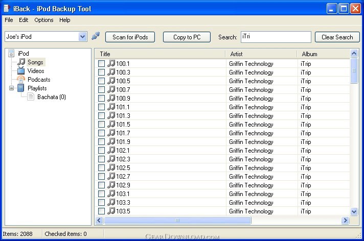Click the Items: 2088 status entry
This screenshot has height=241, width=364.
(x=18, y=234)
